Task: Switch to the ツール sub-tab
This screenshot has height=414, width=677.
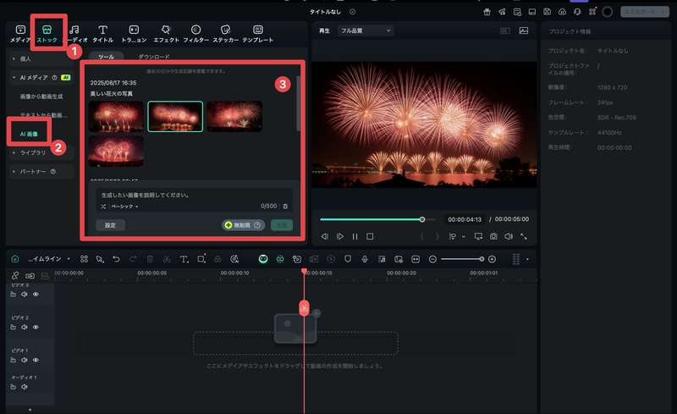Action: click(x=107, y=57)
